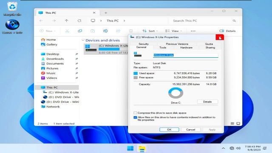Close the This PC tab
Screen dimensions: 272x153
pyautogui.click(x=94, y=13)
